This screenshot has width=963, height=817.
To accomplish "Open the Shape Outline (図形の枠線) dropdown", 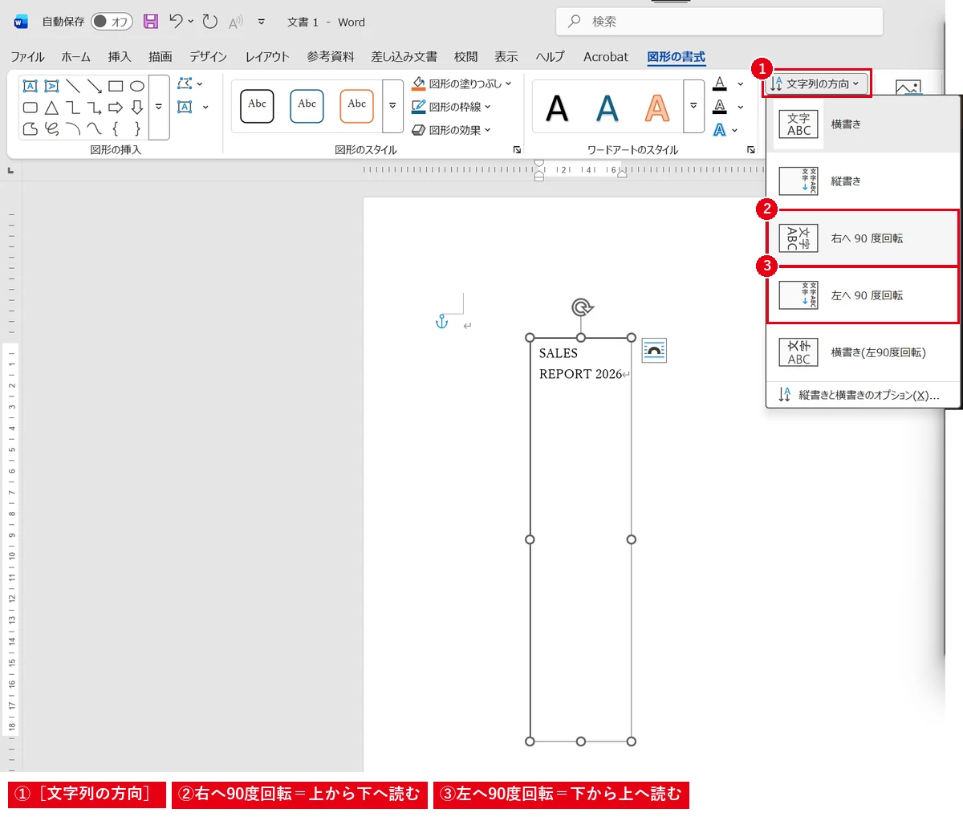I will click(451, 107).
